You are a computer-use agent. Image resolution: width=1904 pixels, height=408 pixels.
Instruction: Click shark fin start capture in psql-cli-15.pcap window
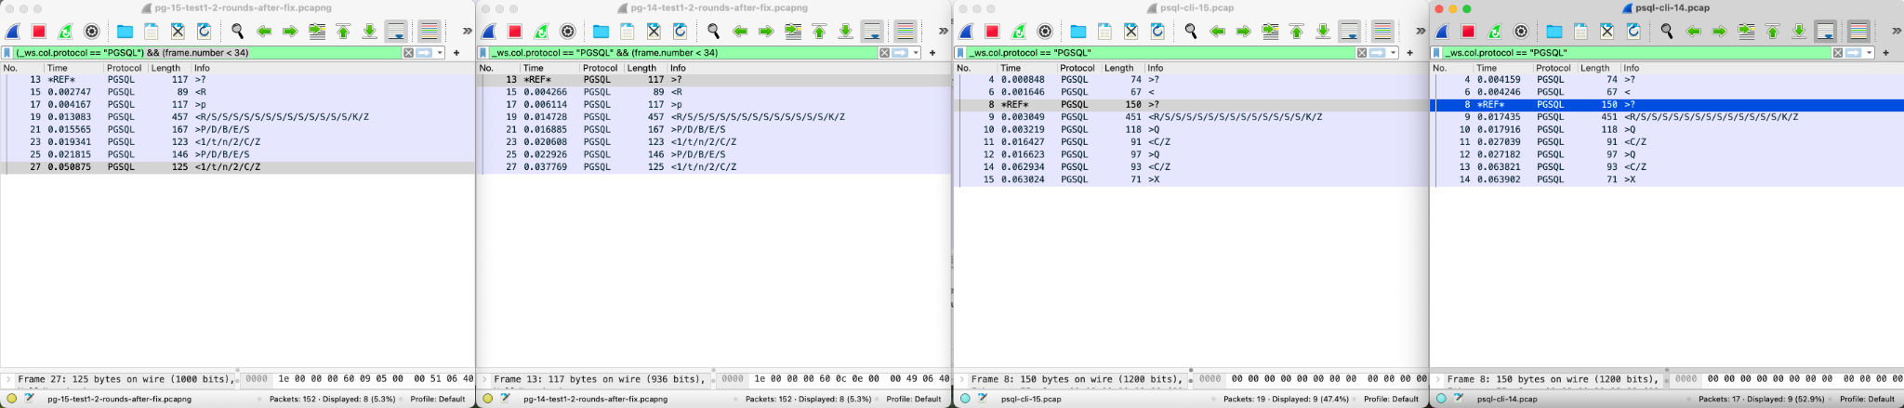click(966, 32)
